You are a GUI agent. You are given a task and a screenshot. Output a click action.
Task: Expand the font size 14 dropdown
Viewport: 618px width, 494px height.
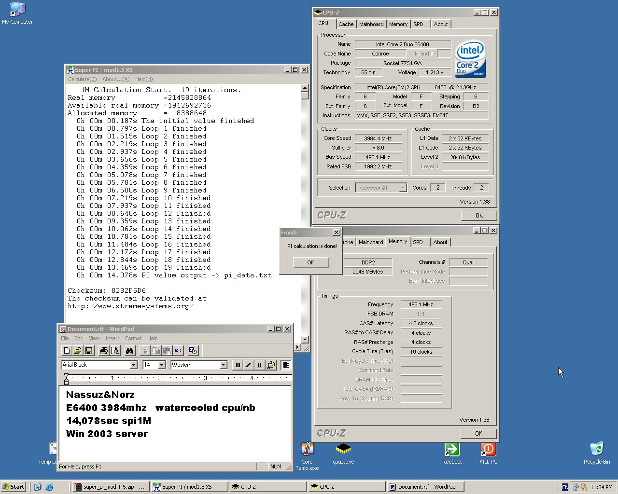[x=162, y=365]
